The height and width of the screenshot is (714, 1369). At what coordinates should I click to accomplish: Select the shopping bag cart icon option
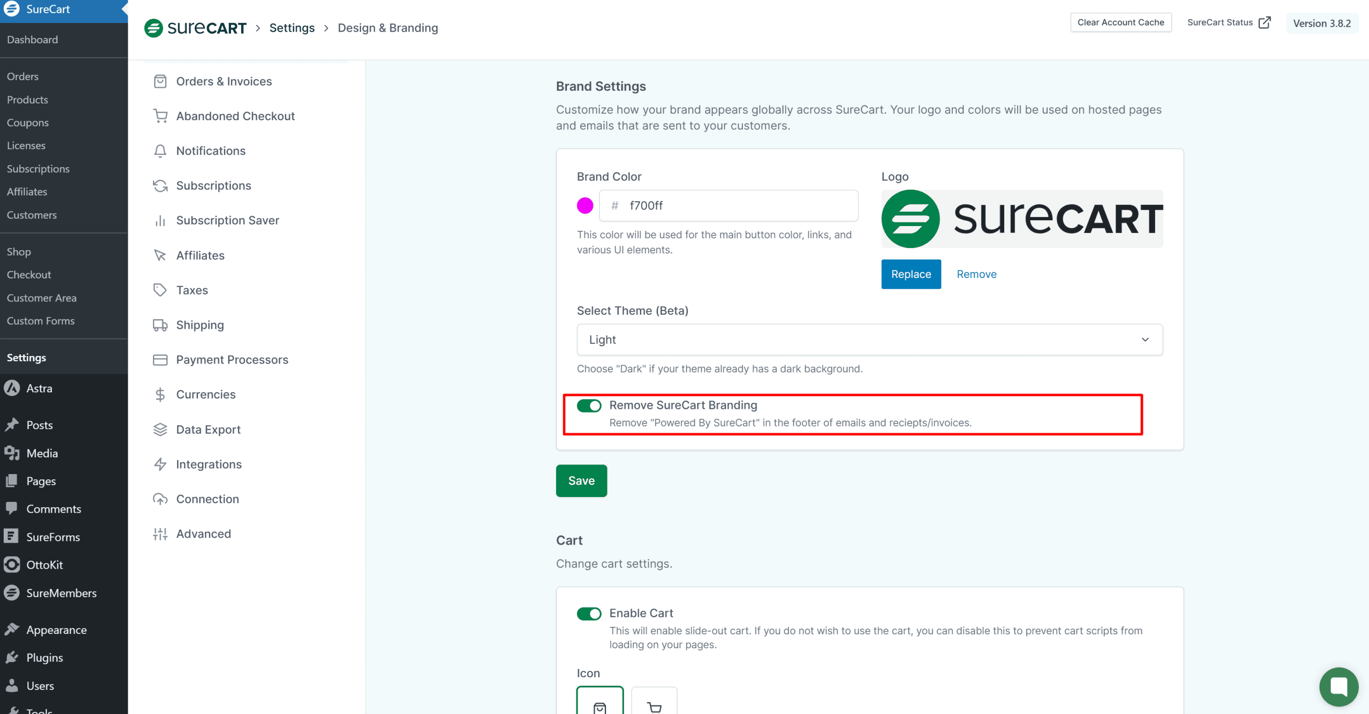(x=600, y=704)
